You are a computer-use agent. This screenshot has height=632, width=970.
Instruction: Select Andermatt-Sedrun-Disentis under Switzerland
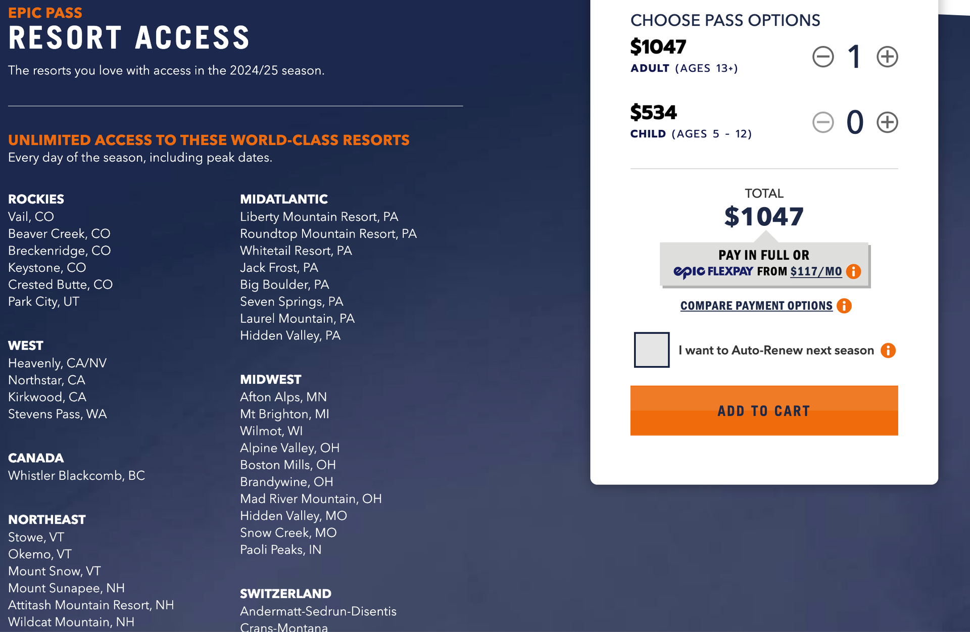coord(318,611)
